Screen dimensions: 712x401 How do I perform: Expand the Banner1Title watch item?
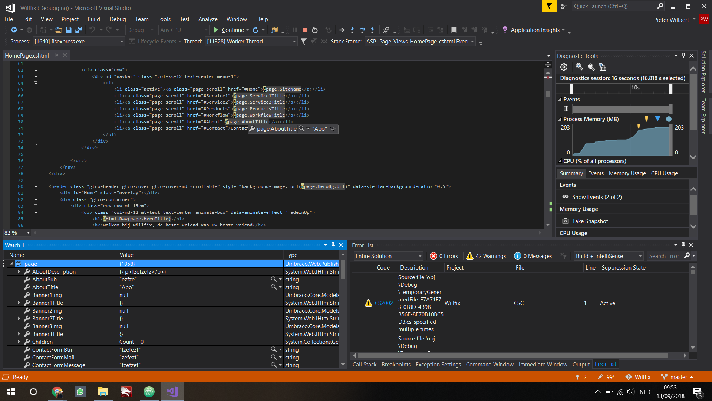19,303
